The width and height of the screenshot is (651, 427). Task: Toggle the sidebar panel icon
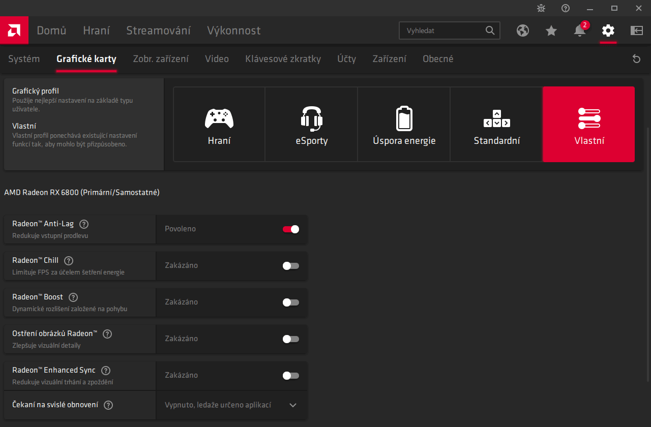tap(637, 30)
